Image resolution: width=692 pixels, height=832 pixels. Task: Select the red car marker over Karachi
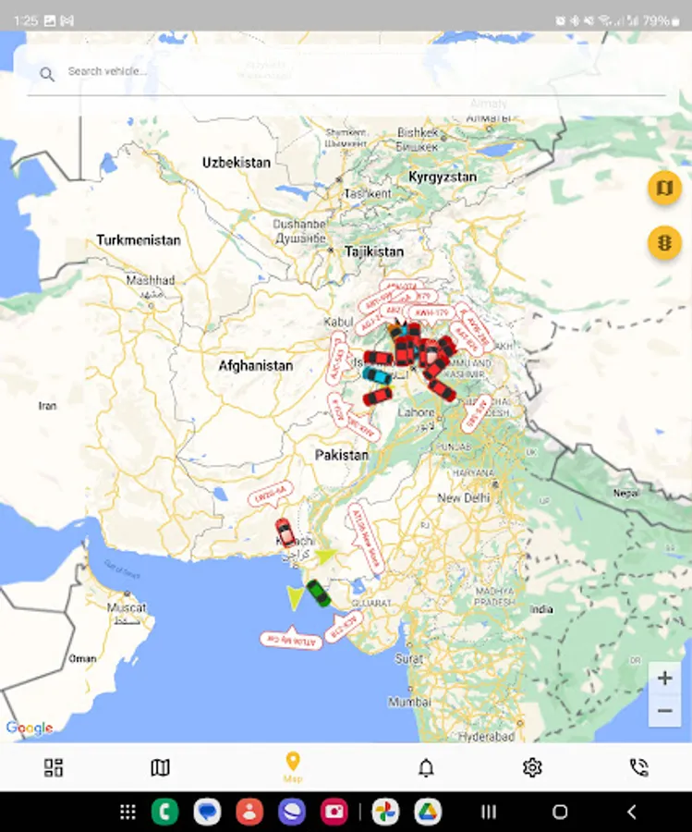285,532
